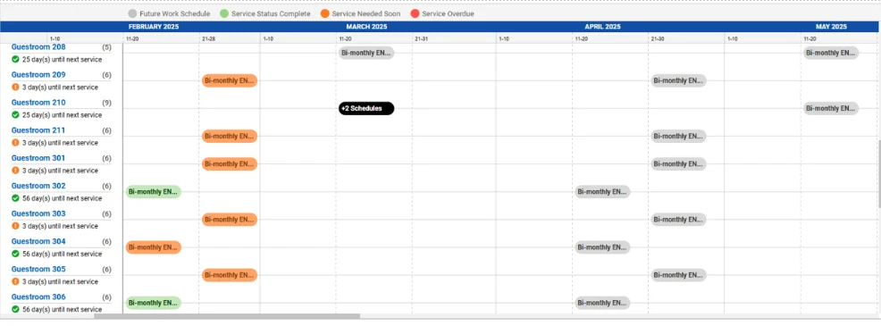
Task: Select Guestroom 302 green February schedule bar
Action: coord(154,192)
